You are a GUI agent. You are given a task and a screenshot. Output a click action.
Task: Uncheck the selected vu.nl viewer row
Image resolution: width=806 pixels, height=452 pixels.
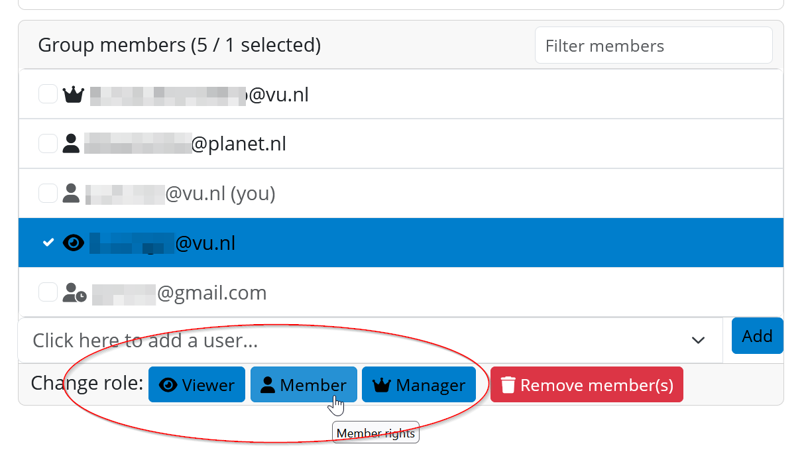click(48, 243)
